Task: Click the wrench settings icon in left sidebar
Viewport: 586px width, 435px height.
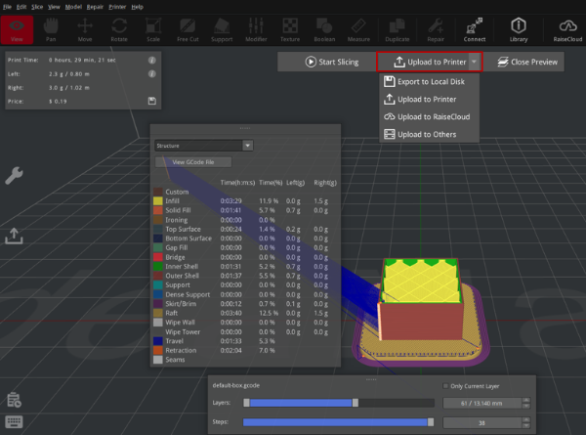Action: 14,175
